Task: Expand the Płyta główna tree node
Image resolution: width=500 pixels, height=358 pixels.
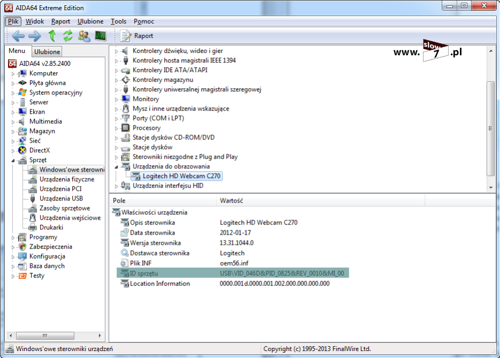Action: click(x=13, y=83)
